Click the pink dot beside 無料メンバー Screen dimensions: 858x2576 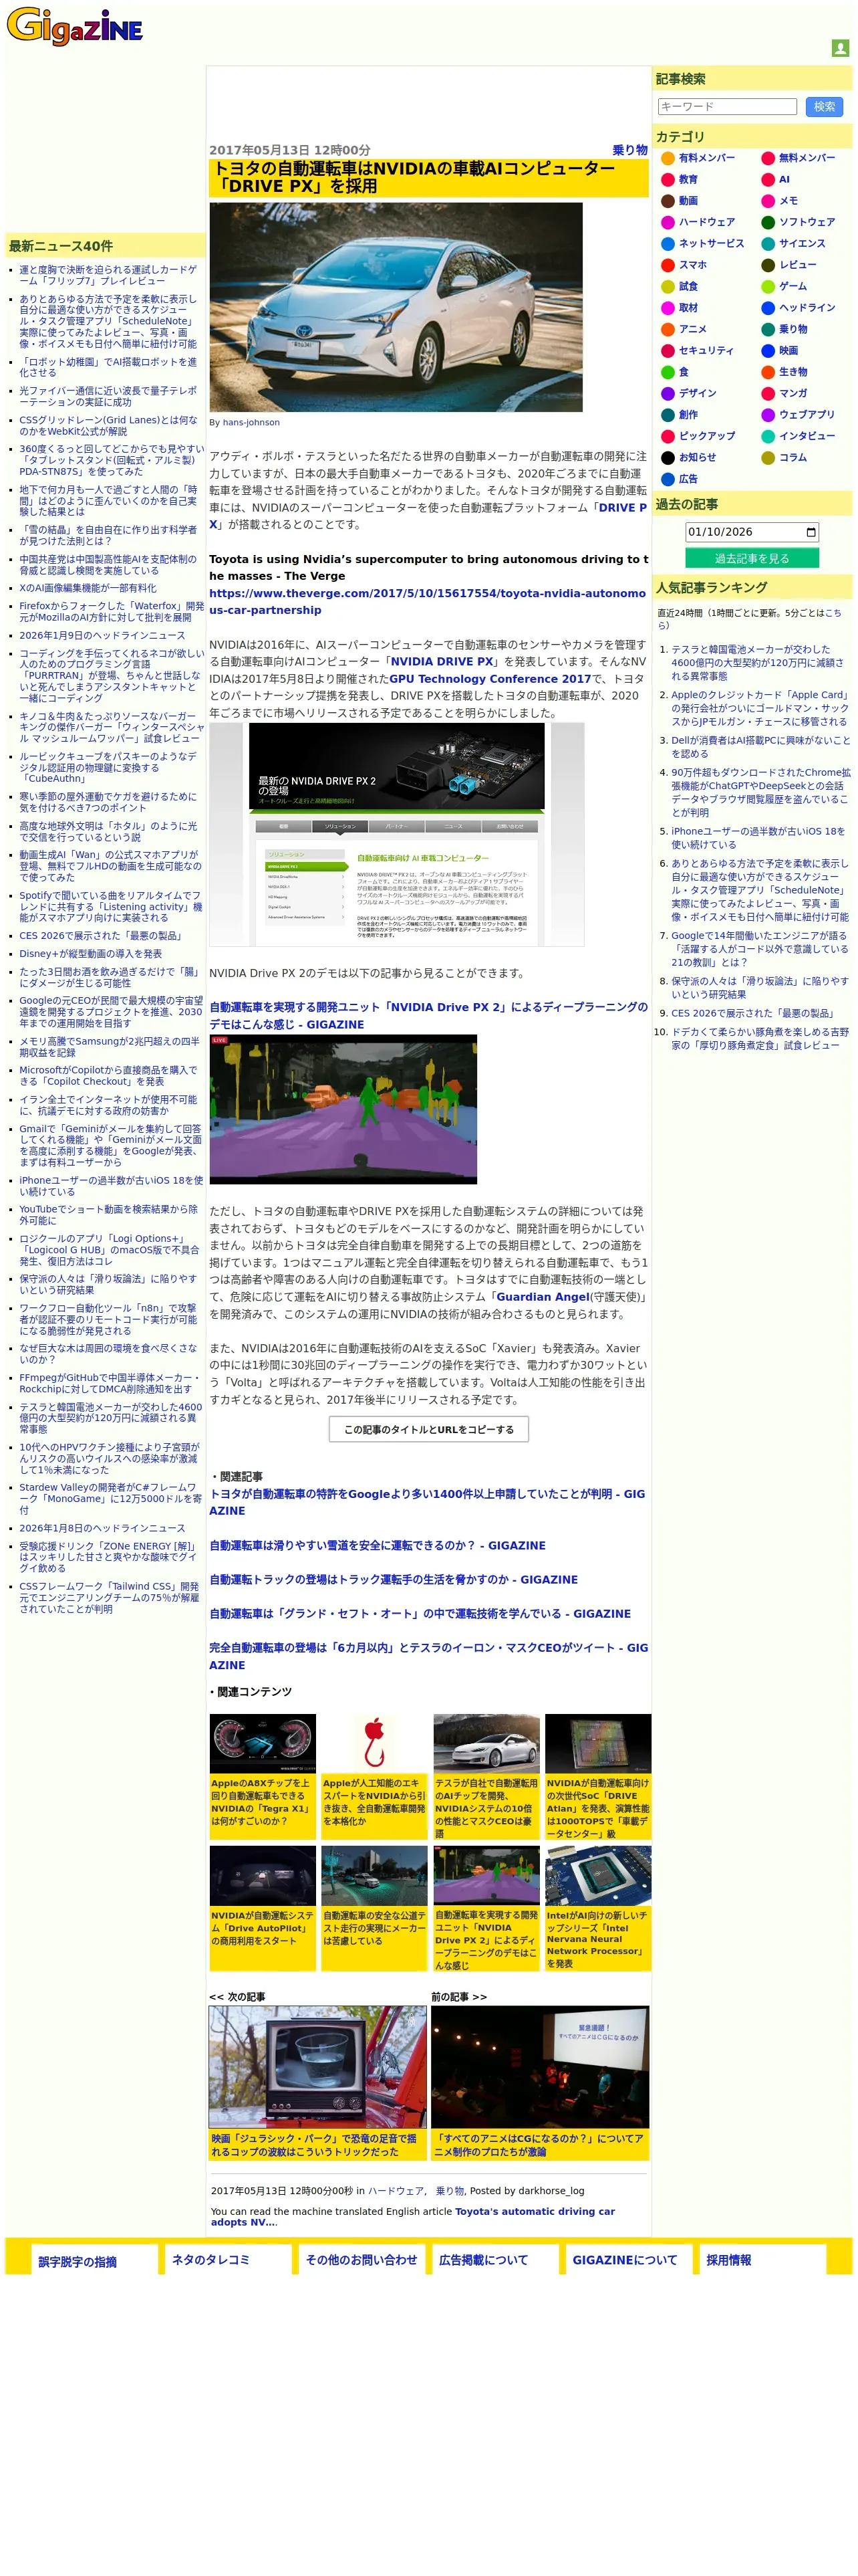[767, 158]
